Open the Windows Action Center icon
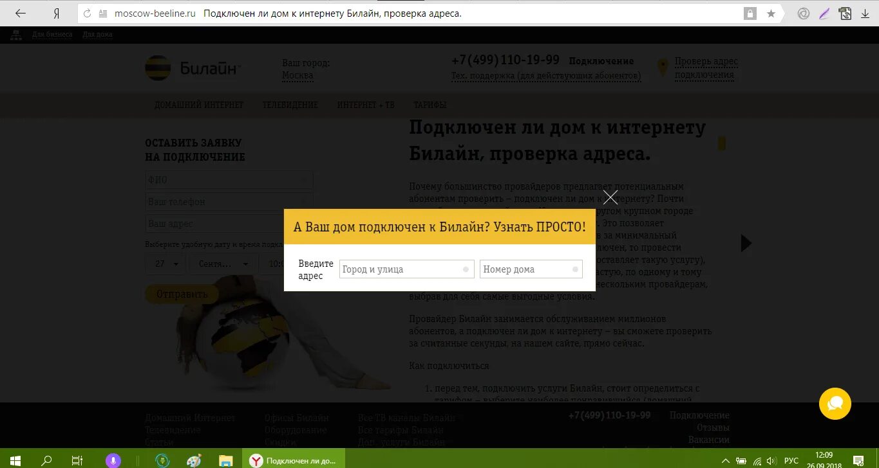Screen dimensions: 879x468 tap(860, 460)
